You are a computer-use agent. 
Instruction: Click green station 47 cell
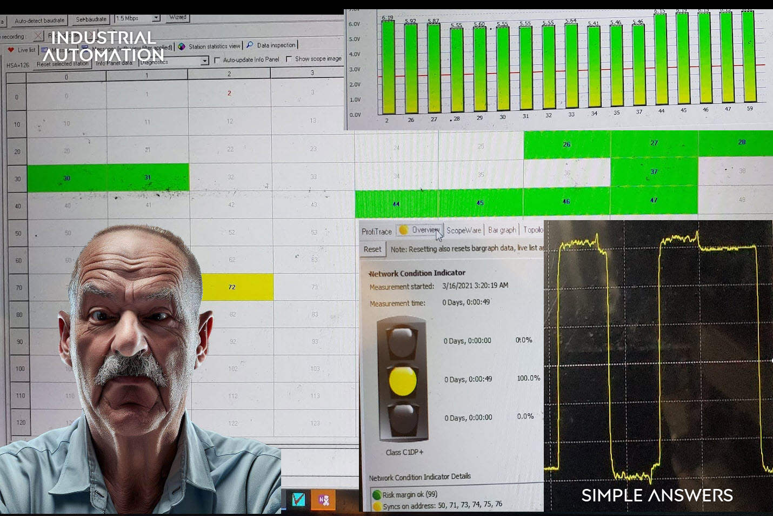tap(654, 200)
